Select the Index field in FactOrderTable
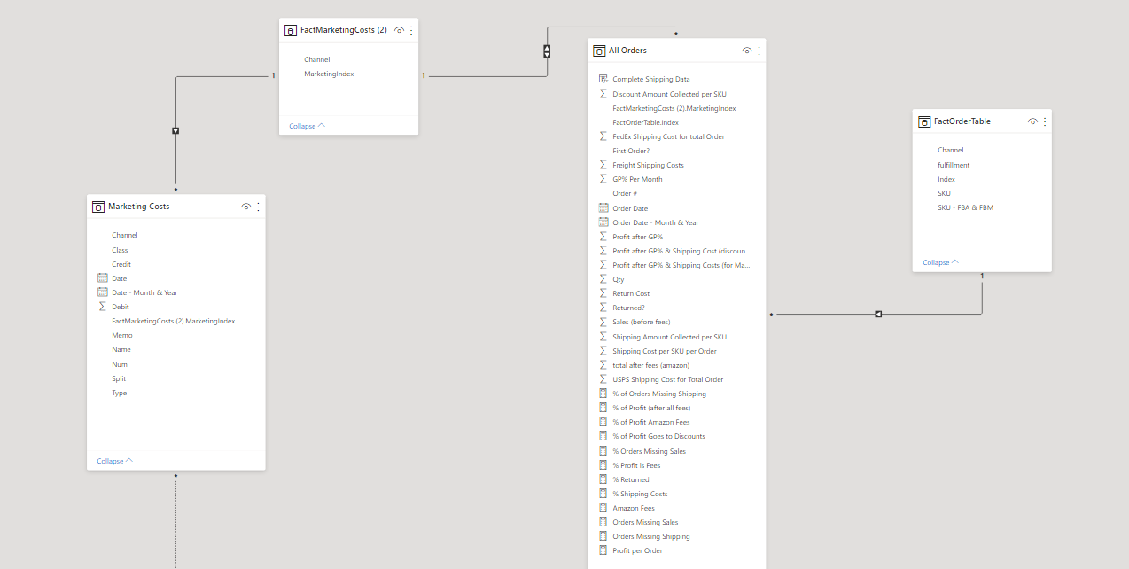The width and height of the screenshot is (1129, 569). (x=946, y=179)
